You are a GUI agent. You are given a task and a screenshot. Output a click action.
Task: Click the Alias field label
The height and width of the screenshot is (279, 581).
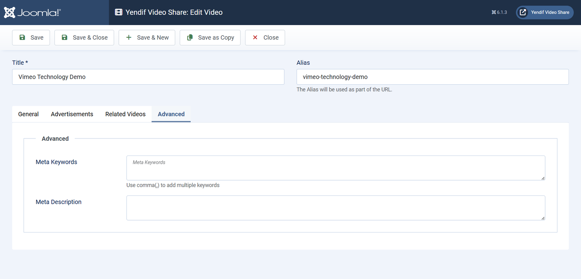pos(303,62)
